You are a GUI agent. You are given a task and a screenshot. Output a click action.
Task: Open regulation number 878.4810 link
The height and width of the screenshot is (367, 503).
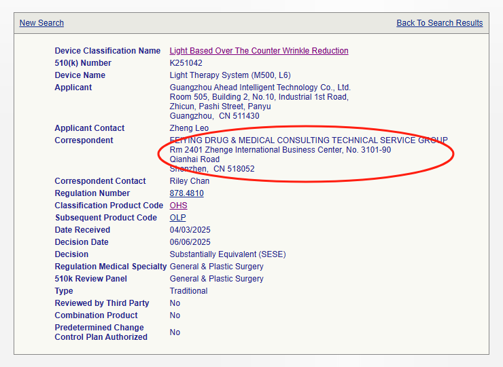click(186, 193)
